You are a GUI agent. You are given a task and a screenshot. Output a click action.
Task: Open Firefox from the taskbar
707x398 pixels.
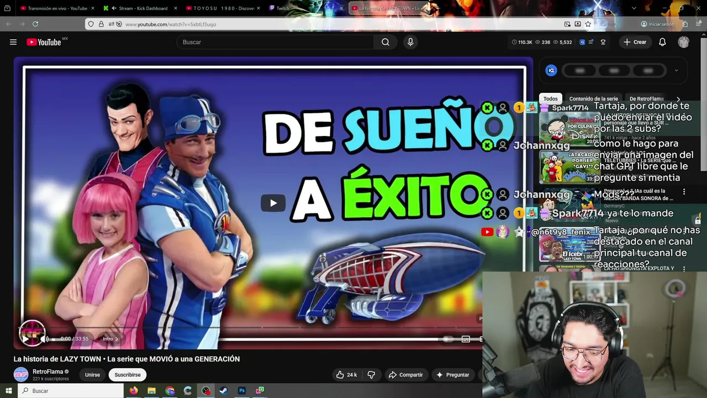click(133, 391)
